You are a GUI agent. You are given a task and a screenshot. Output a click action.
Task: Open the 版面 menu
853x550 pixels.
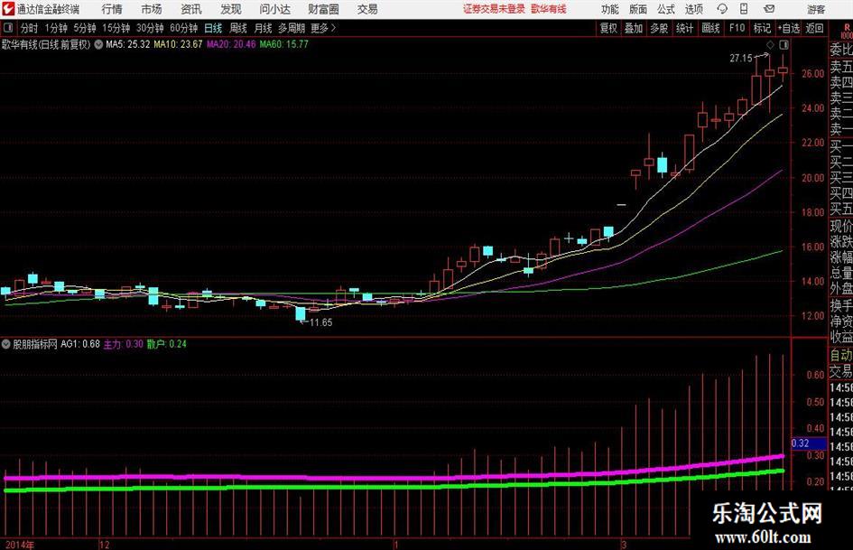[x=637, y=9]
